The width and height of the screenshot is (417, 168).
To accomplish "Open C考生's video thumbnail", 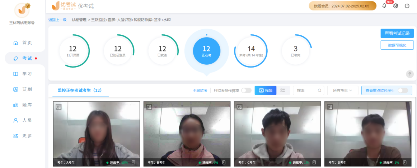I will 277,132.
